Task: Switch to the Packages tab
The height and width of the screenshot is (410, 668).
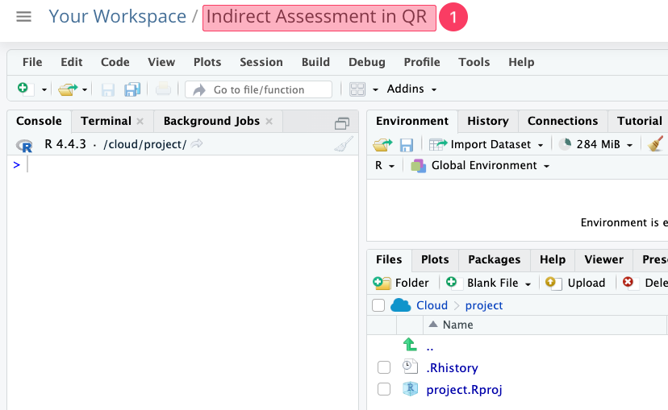Action: pyautogui.click(x=494, y=259)
